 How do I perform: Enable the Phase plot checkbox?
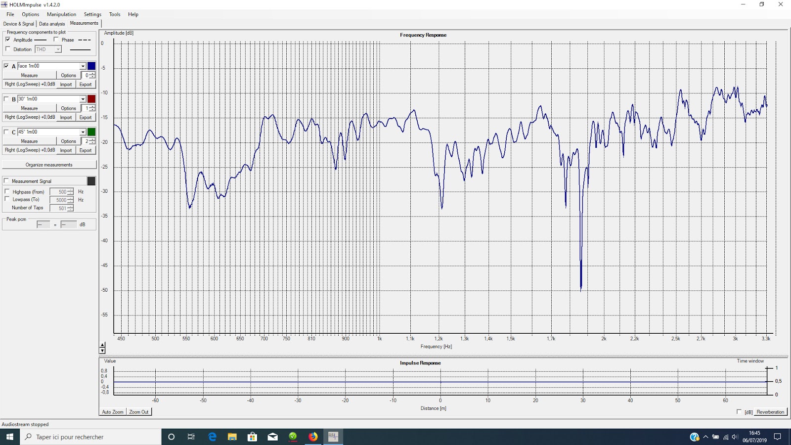[x=56, y=40]
